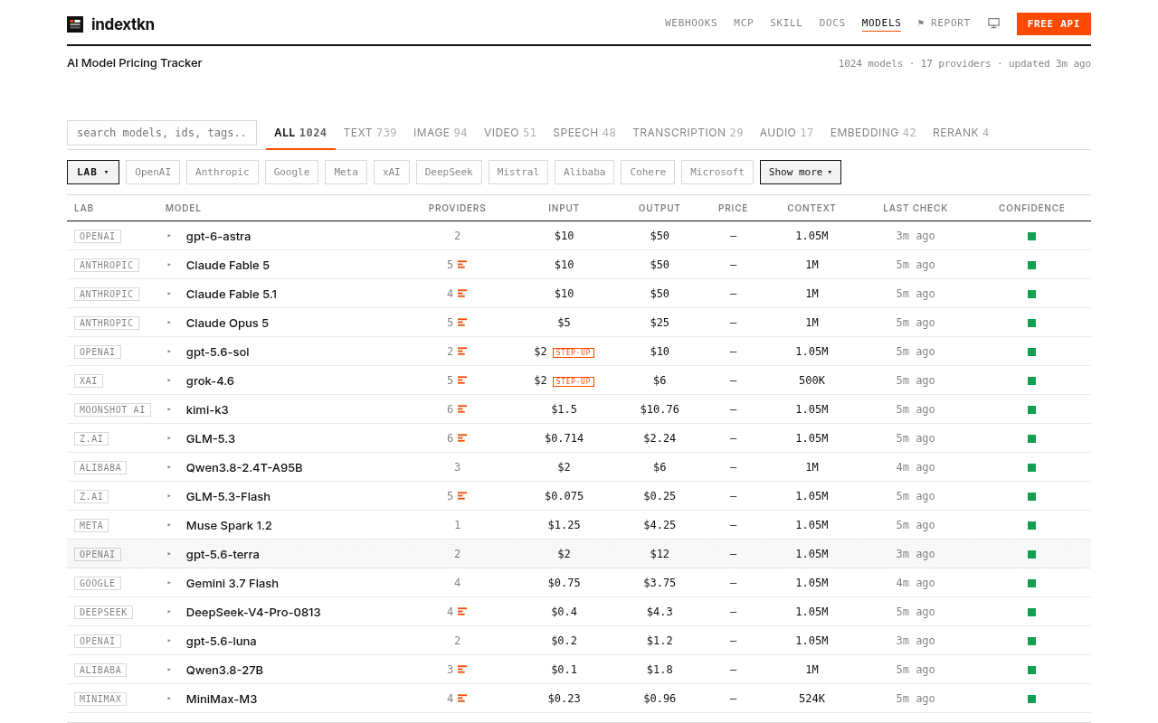Click green confidence square for kimi-k3
Screen dimensions: 1158x723
[x=1031, y=409]
